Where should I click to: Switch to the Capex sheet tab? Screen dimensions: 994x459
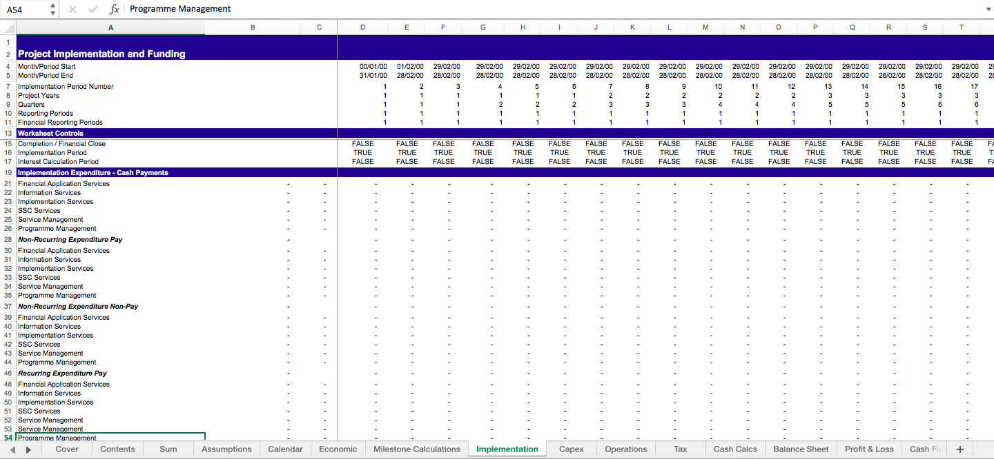[x=572, y=449]
